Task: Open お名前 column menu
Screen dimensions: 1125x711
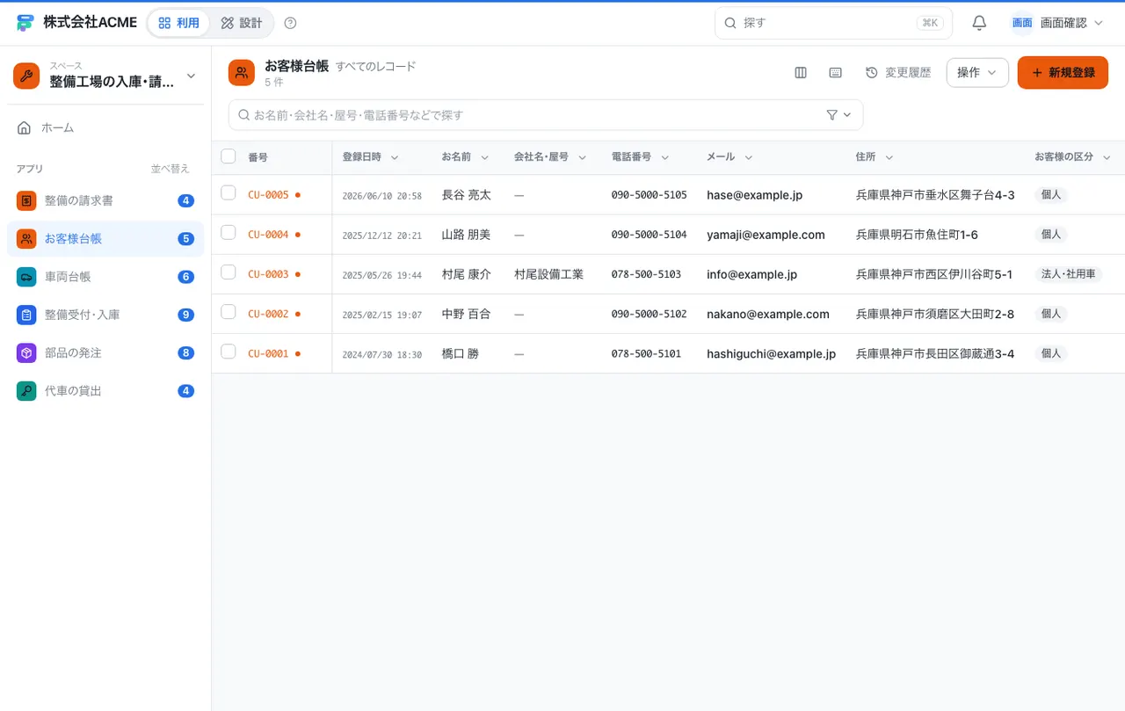Action: click(x=484, y=157)
